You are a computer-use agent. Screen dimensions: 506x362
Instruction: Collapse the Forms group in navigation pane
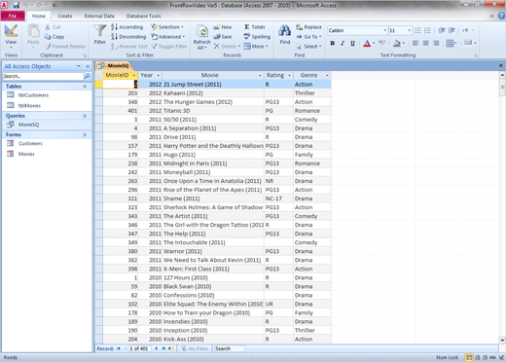[x=85, y=134]
